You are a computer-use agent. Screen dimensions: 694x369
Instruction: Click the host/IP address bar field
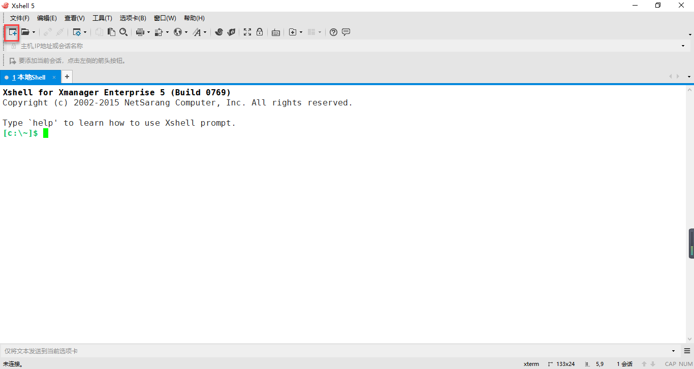[x=349, y=46]
